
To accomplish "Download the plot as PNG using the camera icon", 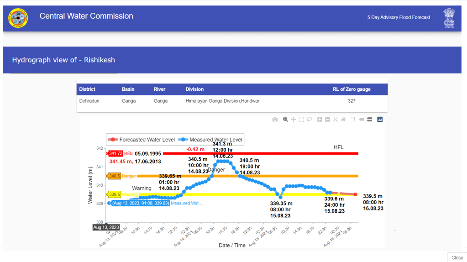I will [x=275, y=120].
